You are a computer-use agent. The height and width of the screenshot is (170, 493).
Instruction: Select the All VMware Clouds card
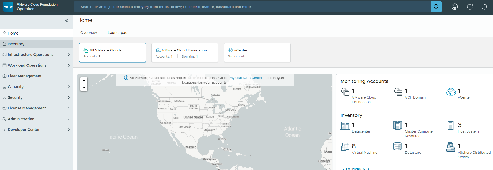click(113, 53)
